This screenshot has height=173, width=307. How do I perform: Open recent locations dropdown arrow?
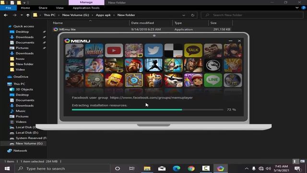22,15
